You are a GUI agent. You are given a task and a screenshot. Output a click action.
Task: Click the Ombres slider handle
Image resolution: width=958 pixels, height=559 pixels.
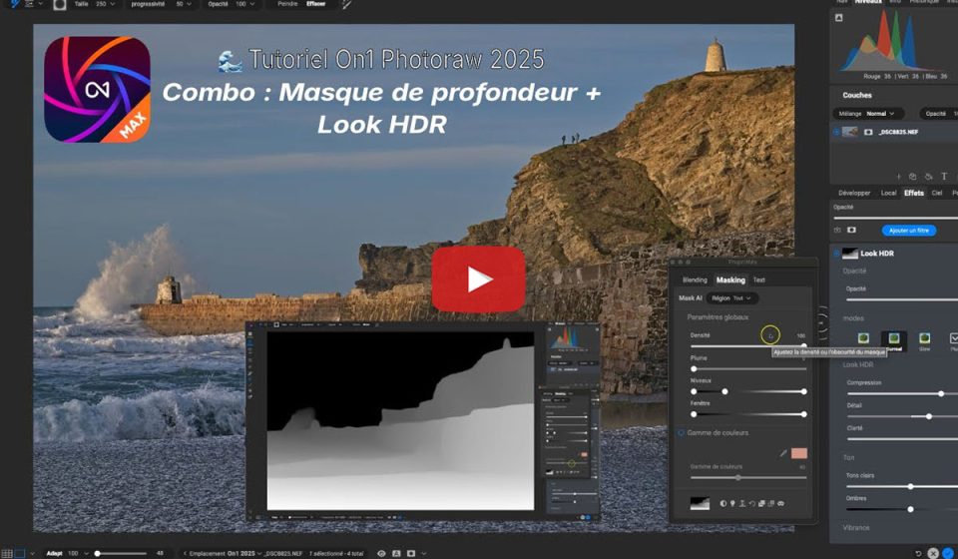click(910, 509)
